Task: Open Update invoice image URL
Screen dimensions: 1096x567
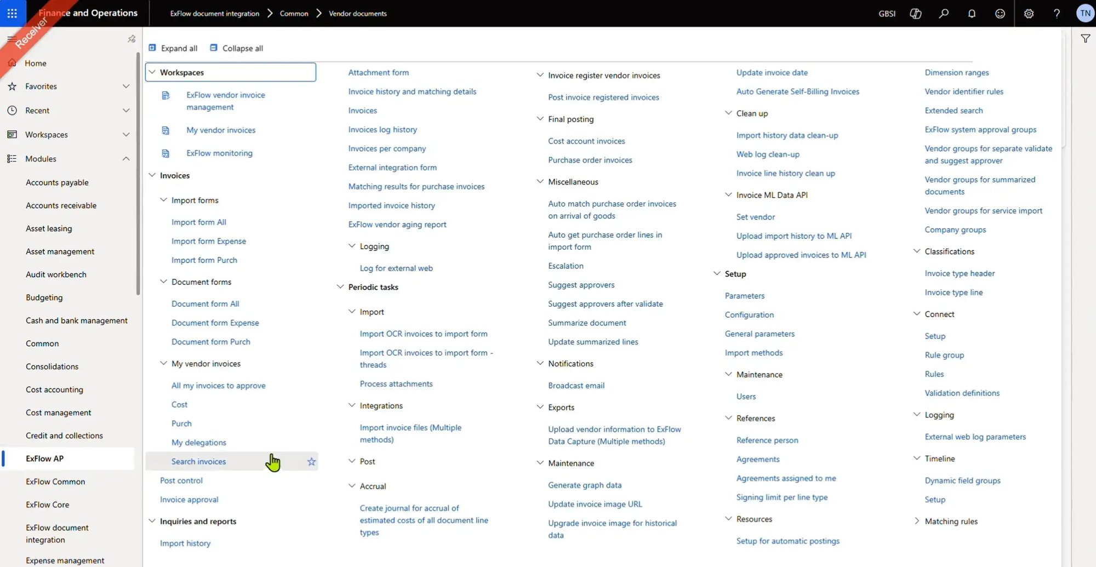Action: point(595,504)
